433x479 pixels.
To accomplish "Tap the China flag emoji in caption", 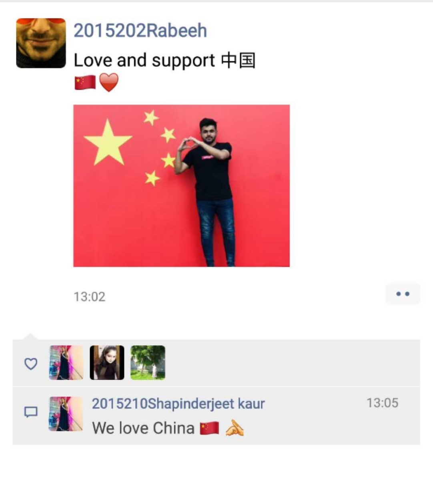I will pyautogui.click(x=85, y=83).
